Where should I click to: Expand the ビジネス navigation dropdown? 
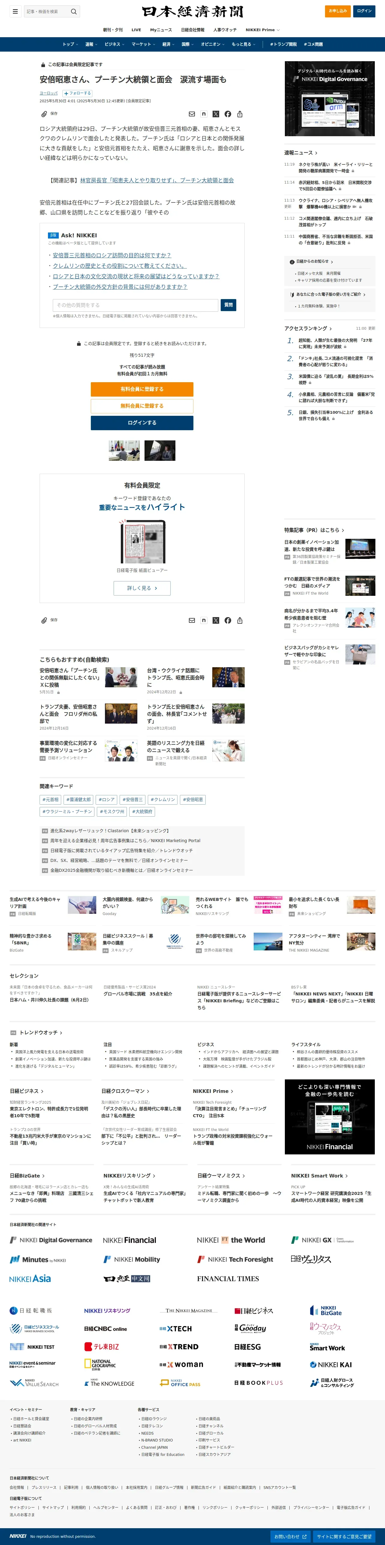pyautogui.click(x=115, y=44)
